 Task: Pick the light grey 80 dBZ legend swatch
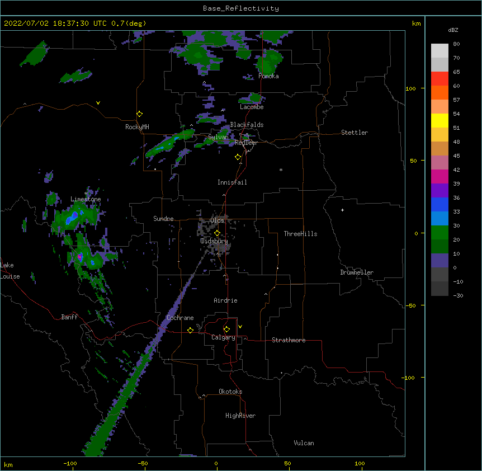pos(440,51)
